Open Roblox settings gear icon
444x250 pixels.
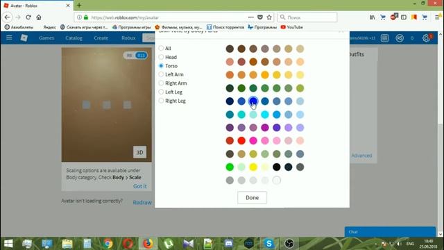[426, 38]
